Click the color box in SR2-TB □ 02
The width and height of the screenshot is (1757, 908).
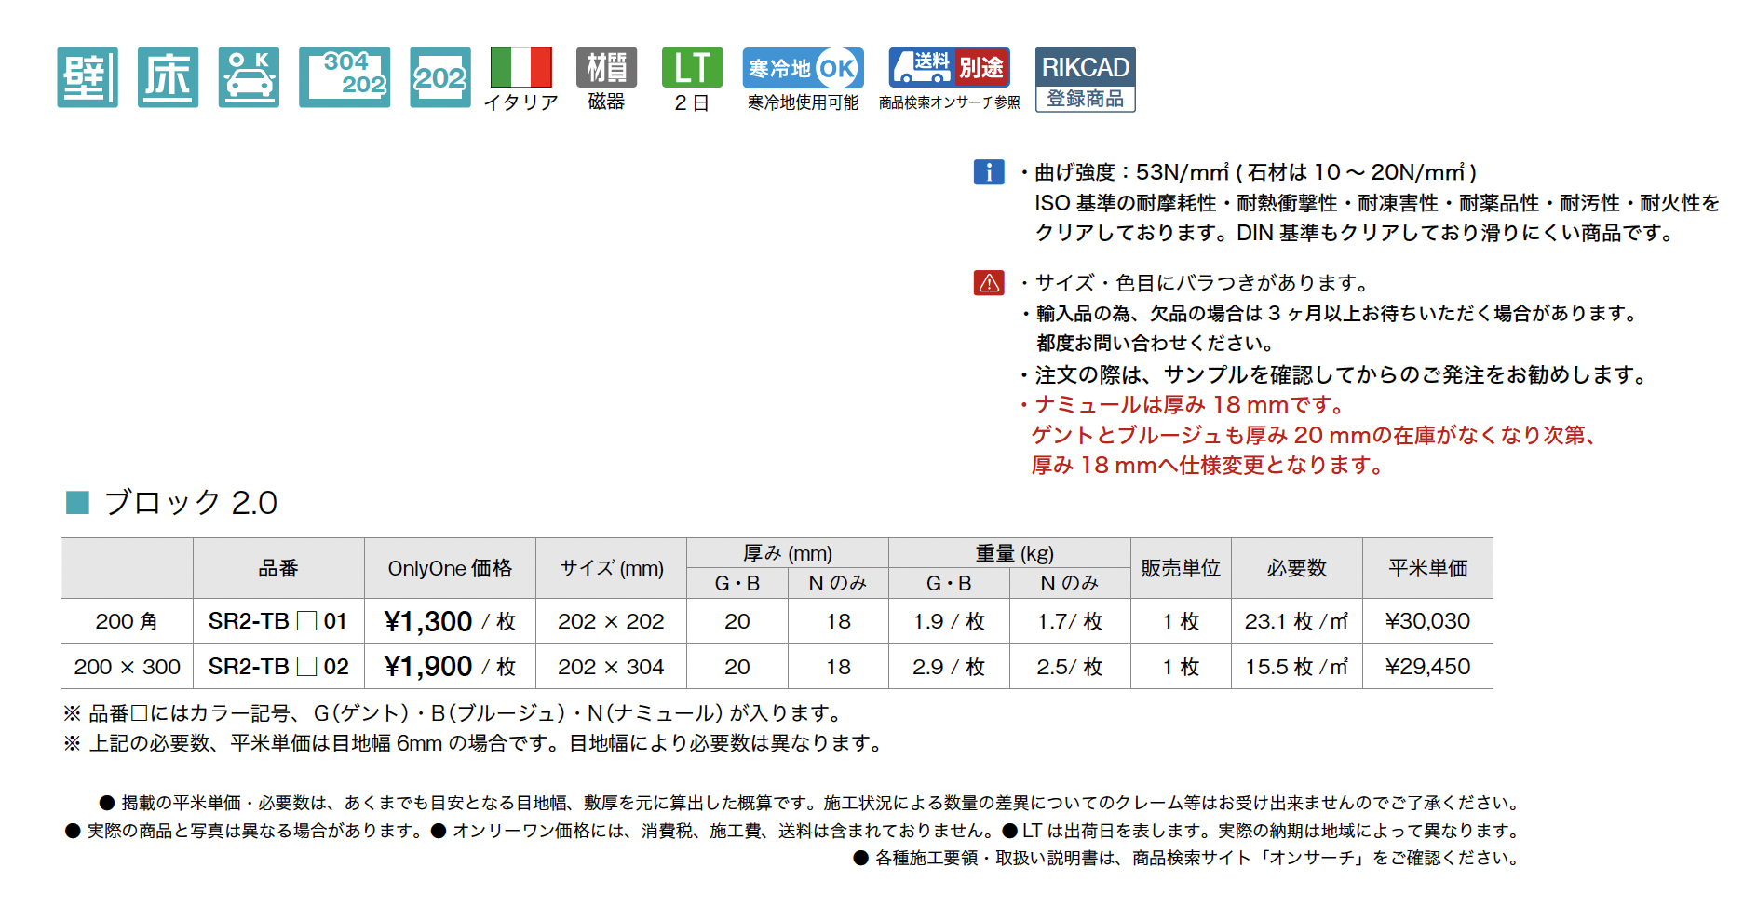point(306,667)
